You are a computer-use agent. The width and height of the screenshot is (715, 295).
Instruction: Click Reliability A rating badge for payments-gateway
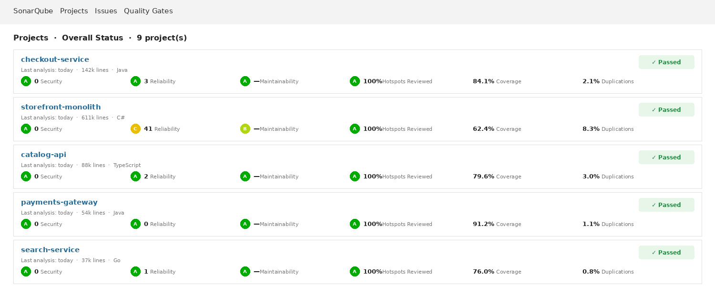(135, 224)
